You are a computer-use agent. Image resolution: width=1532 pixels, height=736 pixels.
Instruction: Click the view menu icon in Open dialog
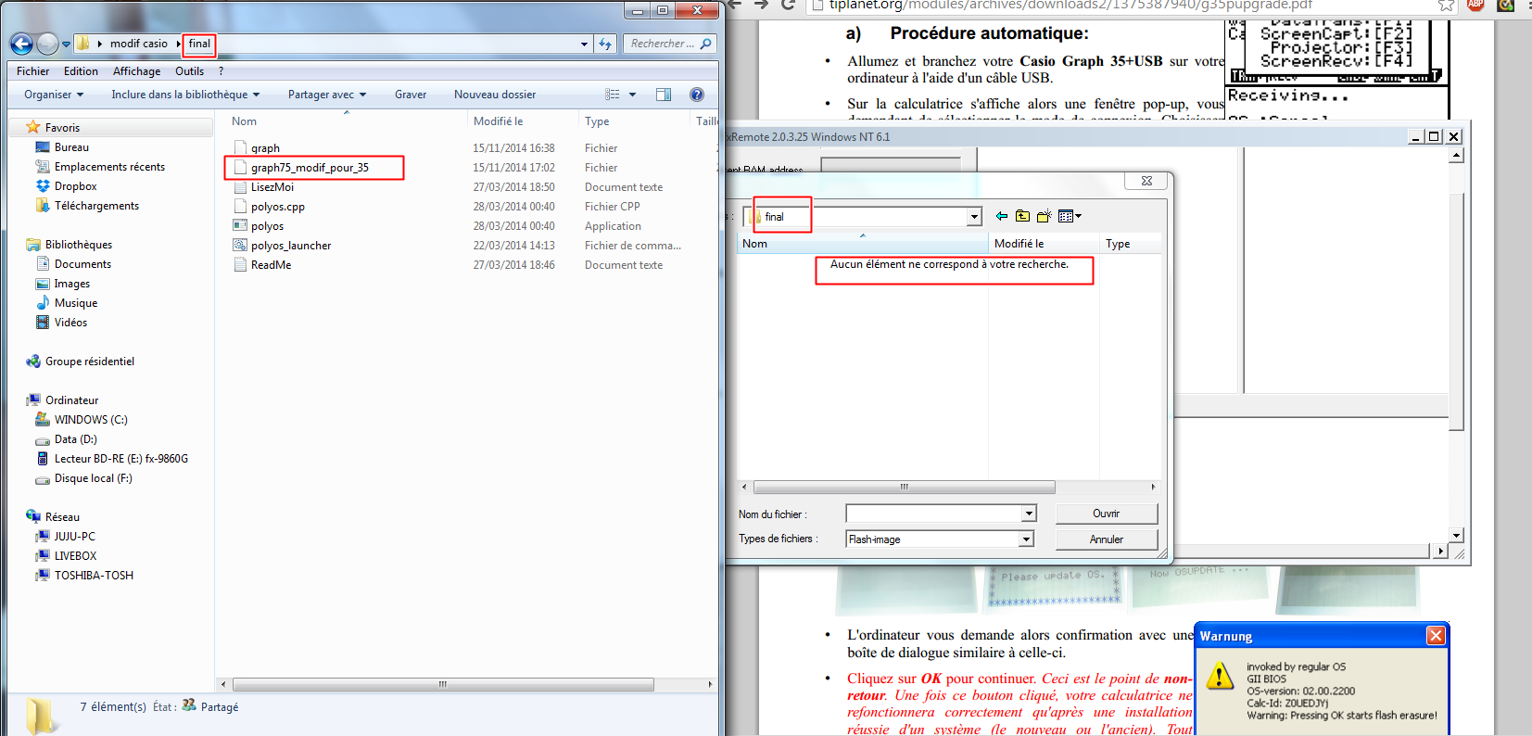(1070, 216)
